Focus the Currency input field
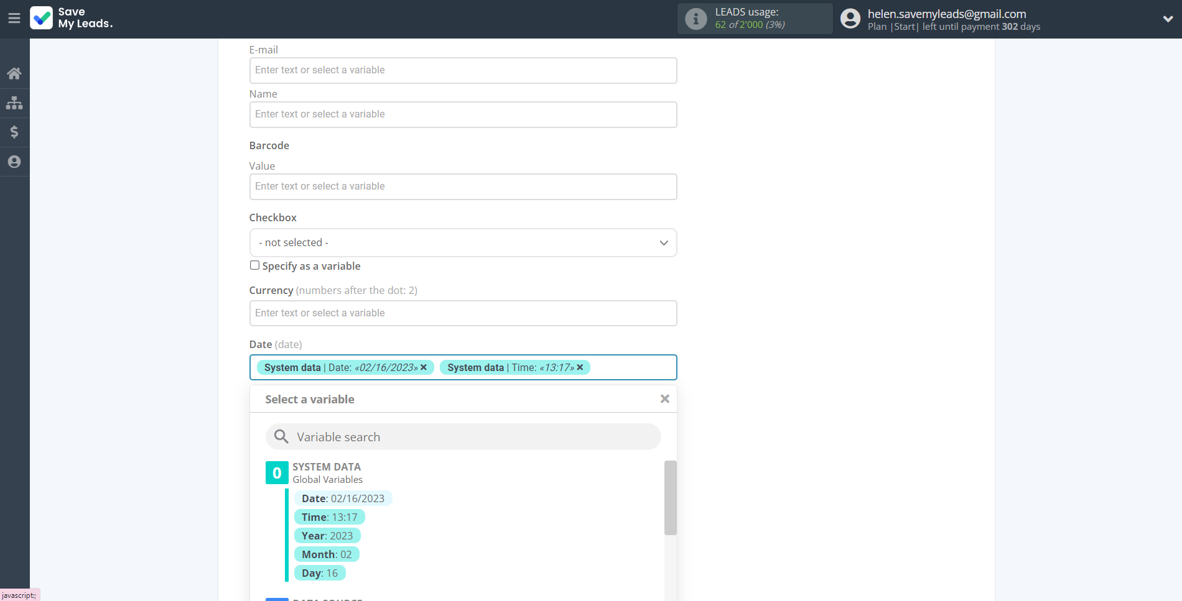 click(463, 313)
